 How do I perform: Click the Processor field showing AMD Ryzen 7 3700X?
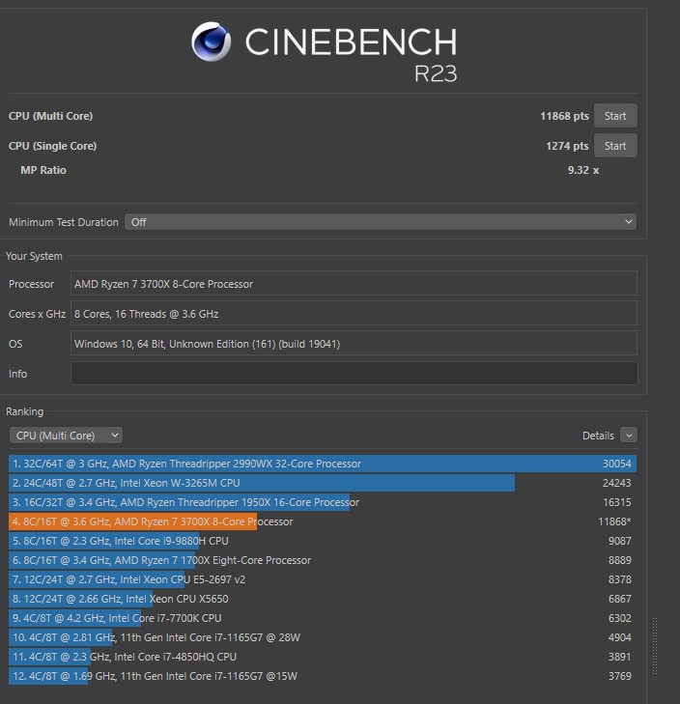pyautogui.click(x=354, y=283)
